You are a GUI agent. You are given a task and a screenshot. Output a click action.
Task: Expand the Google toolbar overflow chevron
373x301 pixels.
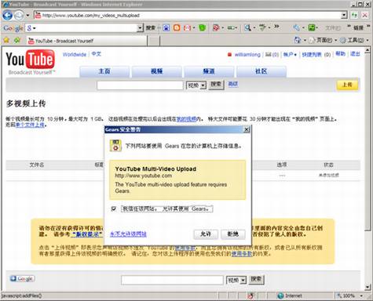(x=276, y=27)
